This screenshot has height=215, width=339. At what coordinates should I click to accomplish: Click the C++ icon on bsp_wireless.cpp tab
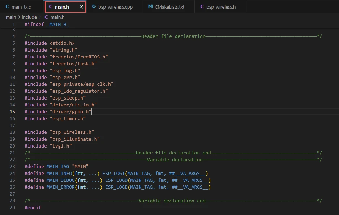tap(94, 7)
